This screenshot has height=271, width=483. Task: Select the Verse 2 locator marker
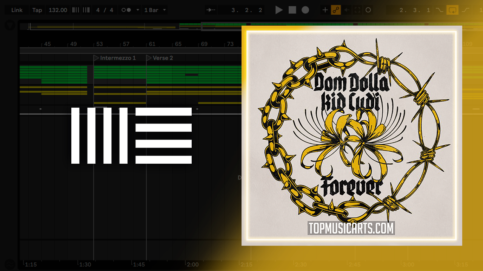click(x=149, y=58)
